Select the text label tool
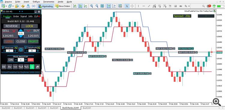 point(170,6)
